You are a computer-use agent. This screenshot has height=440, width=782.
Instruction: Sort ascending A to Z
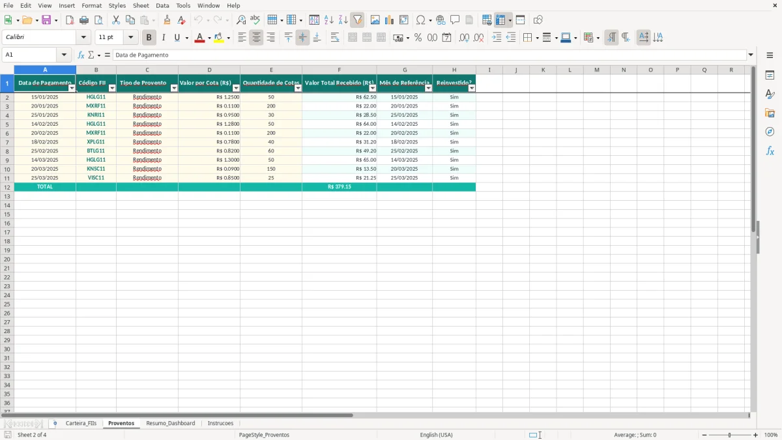point(328,20)
